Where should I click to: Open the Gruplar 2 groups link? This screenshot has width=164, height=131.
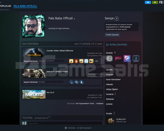(111, 113)
